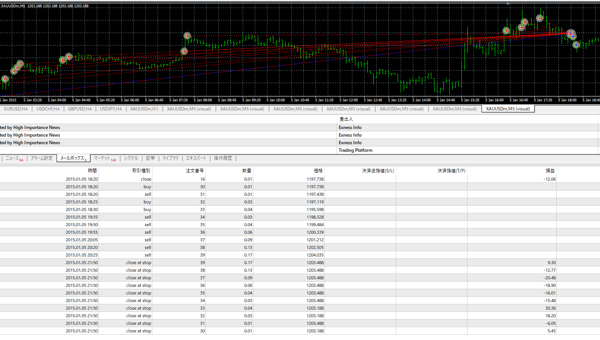
Task: Click the highest red trade marker near 17:20
Action: 540,18
